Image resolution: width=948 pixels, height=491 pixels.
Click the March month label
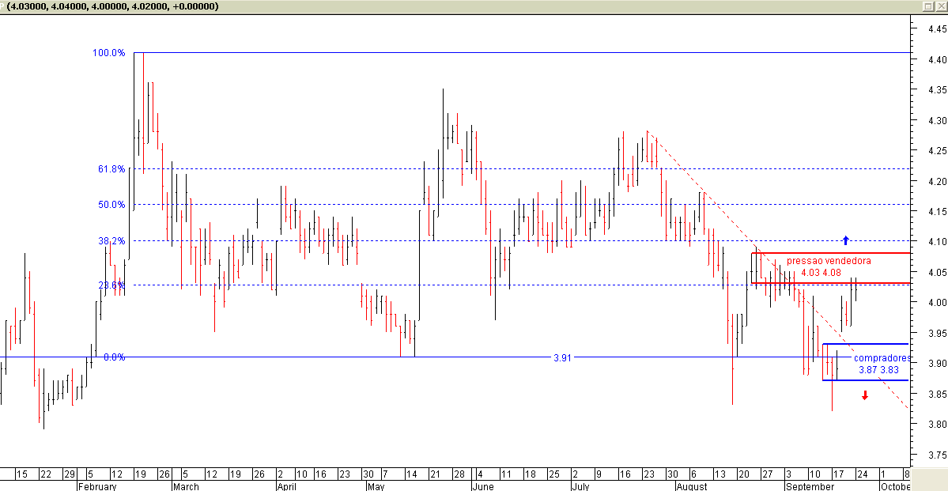click(x=186, y=486)
